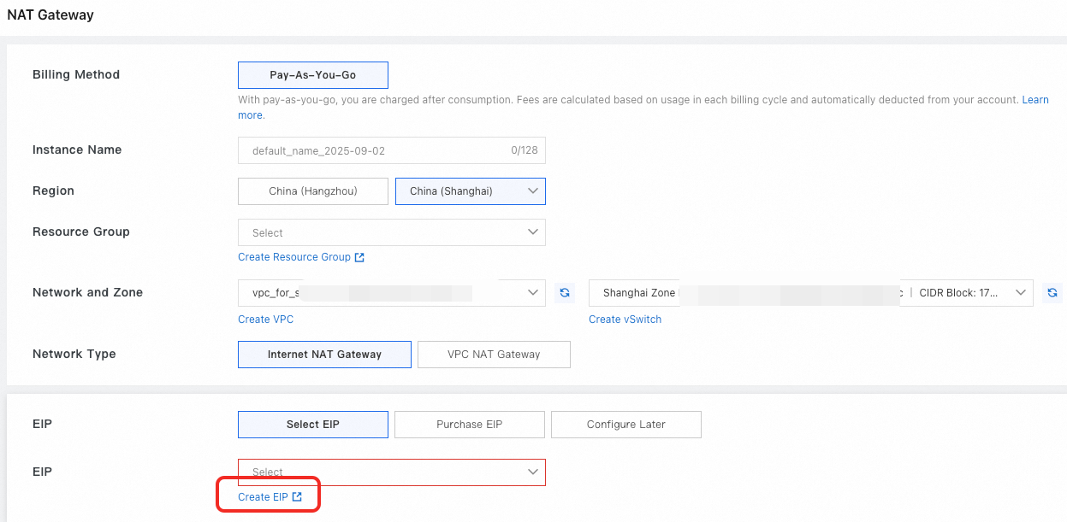Expand the Shanghai Zone vSwitch dropdown
The width and height of the screenshot is (1067, 522).
[x=810, y=293]
